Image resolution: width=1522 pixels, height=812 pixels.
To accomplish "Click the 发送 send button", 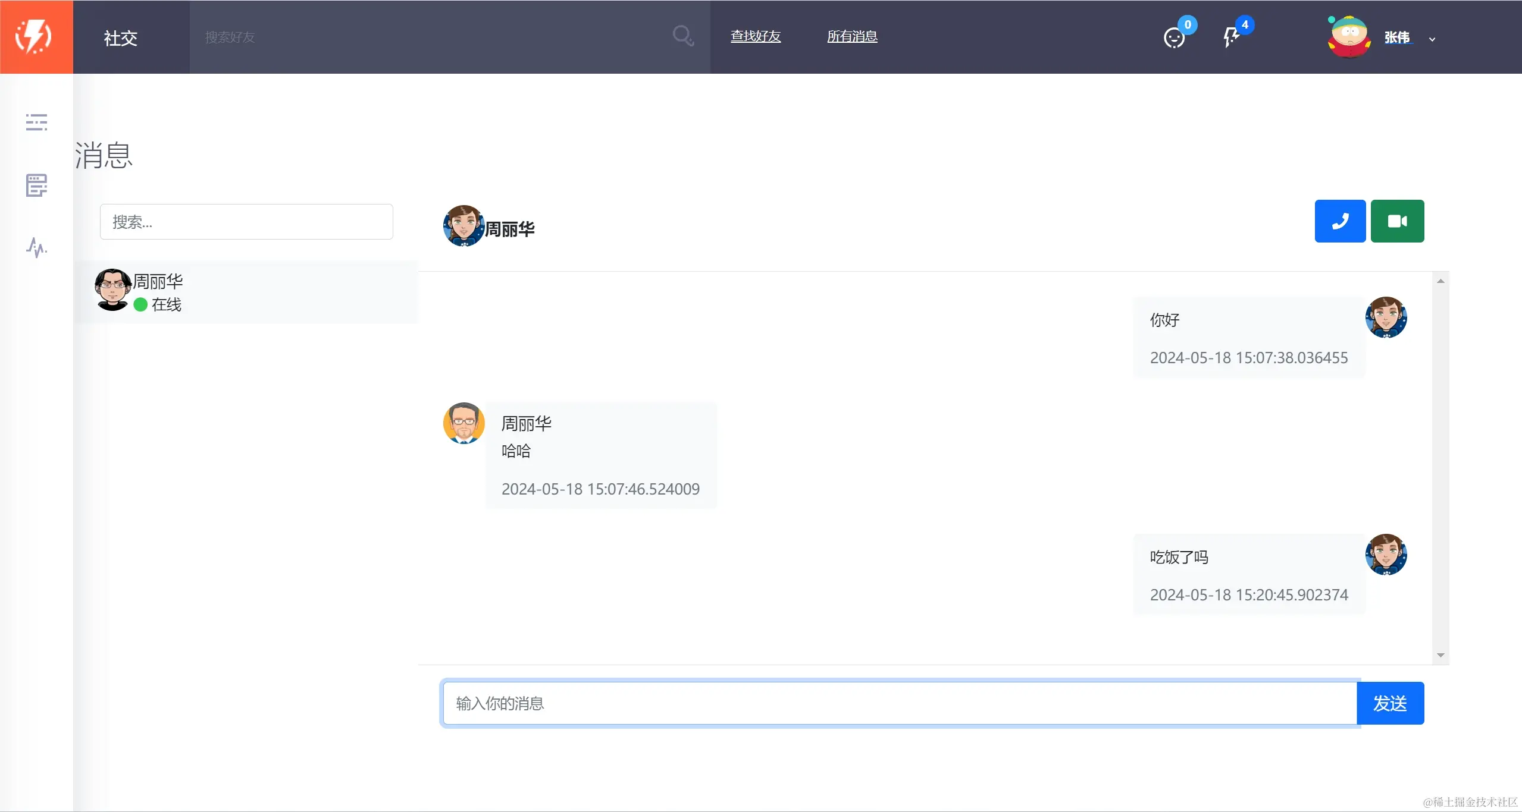I will tap(1390, 703).
